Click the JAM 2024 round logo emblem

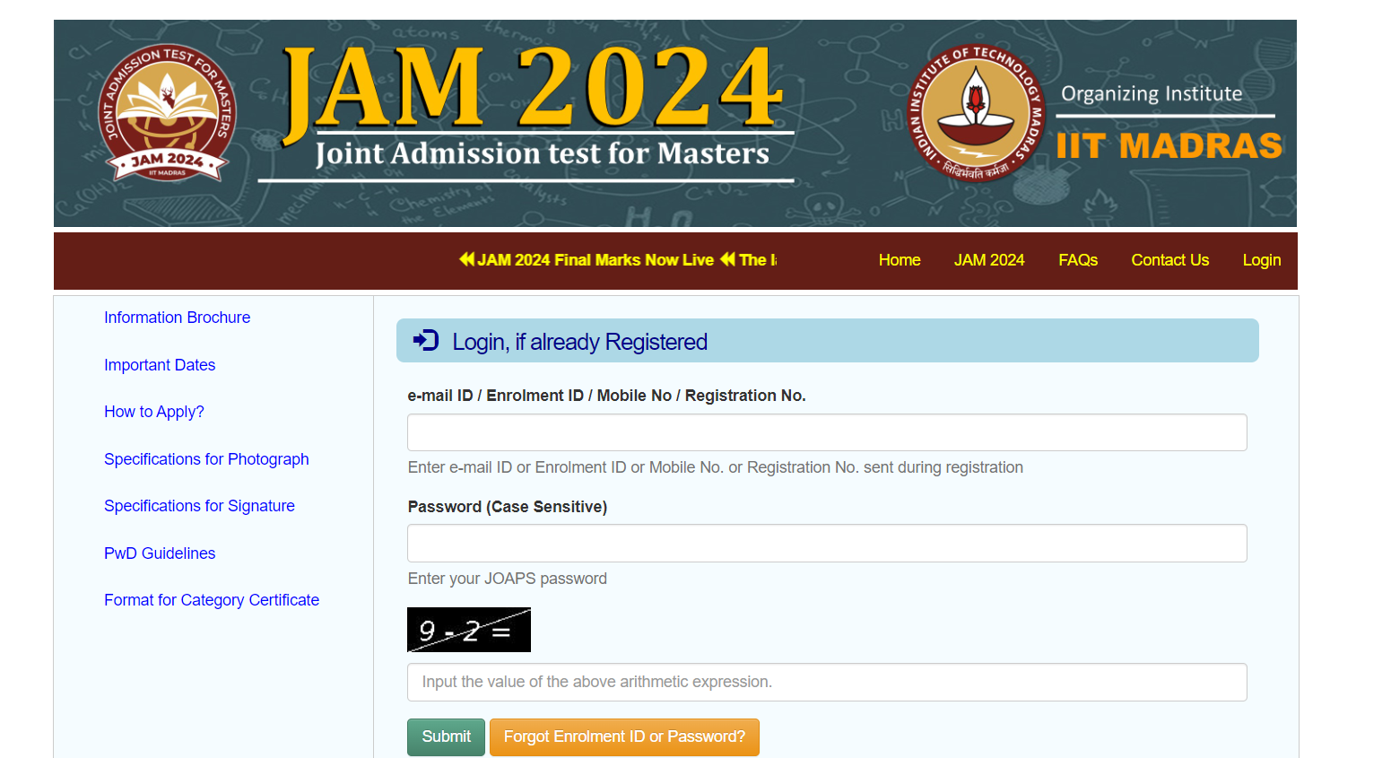pyautogui.click(x=167, y=113)
